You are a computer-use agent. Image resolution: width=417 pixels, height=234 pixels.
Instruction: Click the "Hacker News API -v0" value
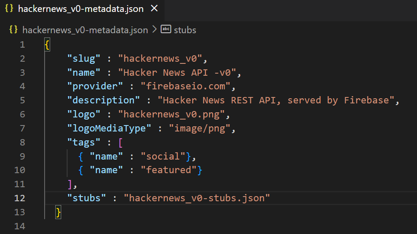coord(177,72)
